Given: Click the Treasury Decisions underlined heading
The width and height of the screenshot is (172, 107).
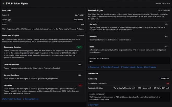Looking at the screenshot, I should pos(11,65).
